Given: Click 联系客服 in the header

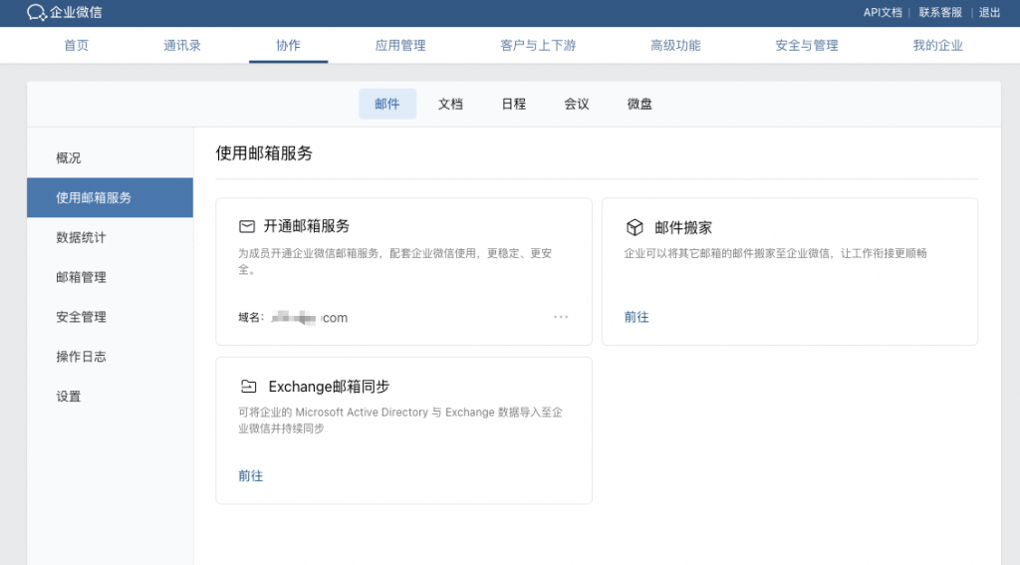Looking at the screenshot, I should point(940,12).
